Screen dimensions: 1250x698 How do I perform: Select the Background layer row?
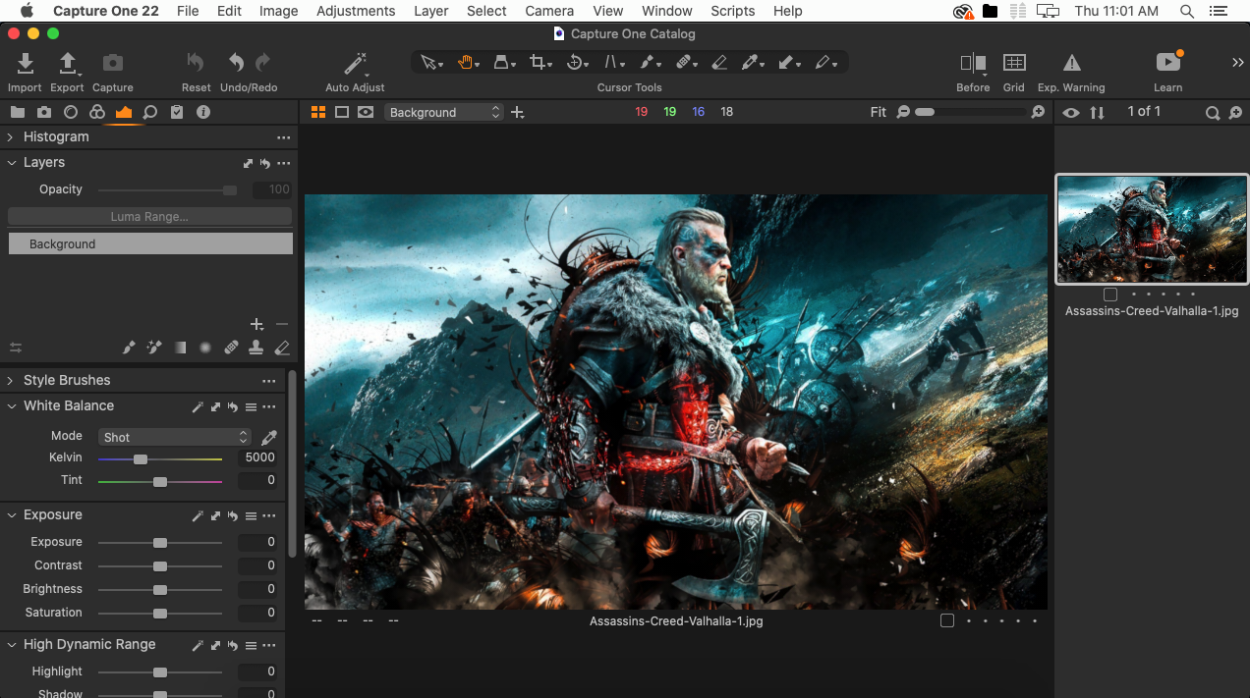[x=150, y=243]
